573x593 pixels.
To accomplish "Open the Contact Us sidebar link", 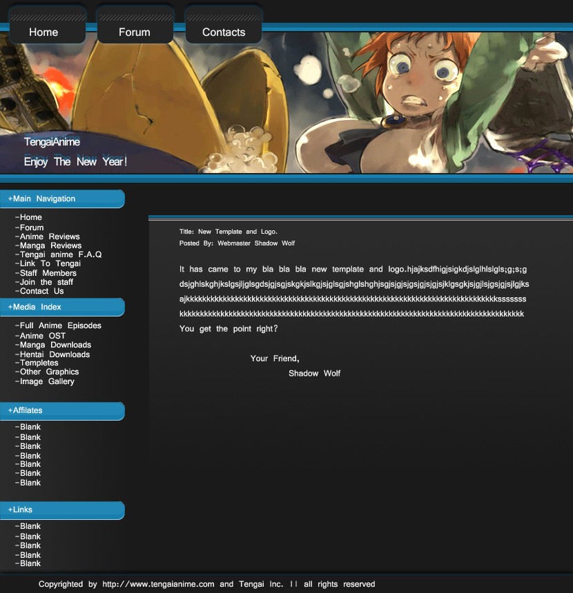I will (x=40, y=291).
